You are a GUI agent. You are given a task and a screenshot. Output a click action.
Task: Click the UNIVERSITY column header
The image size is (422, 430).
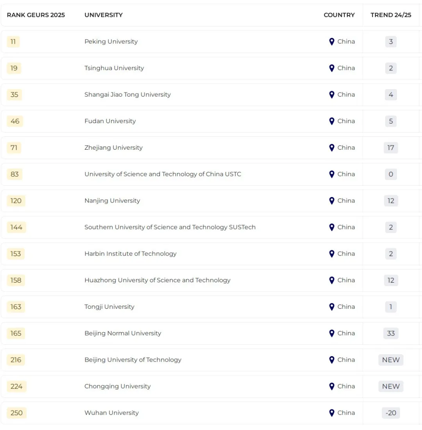click(104, 15)
